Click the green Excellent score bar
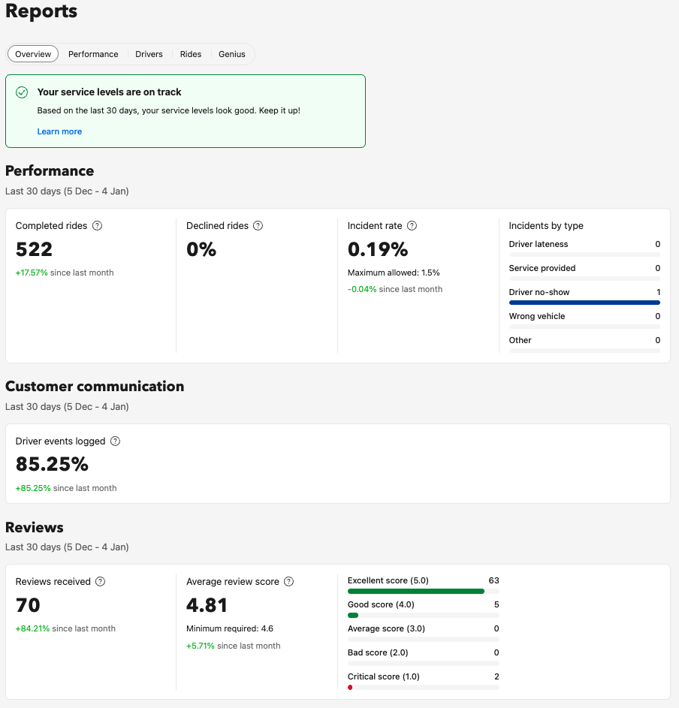 pos(415,591)
